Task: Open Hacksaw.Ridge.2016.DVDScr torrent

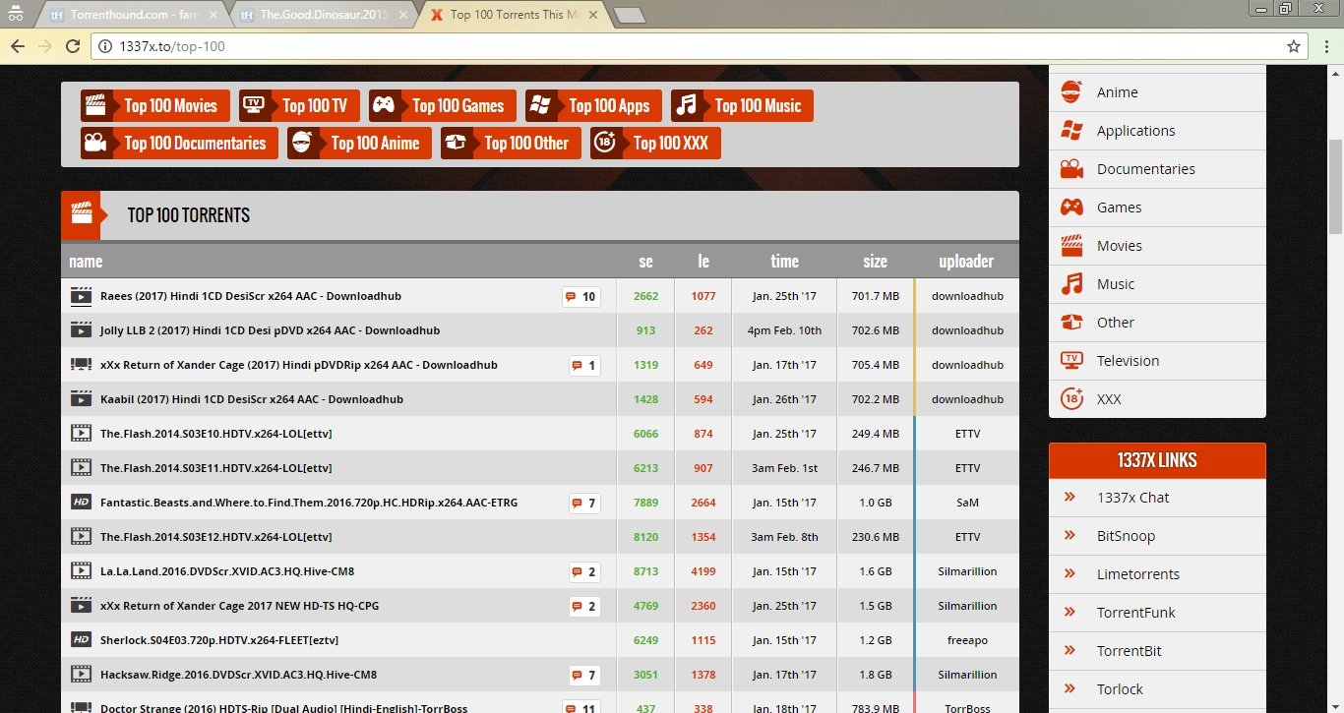Action: click(238, 675)
